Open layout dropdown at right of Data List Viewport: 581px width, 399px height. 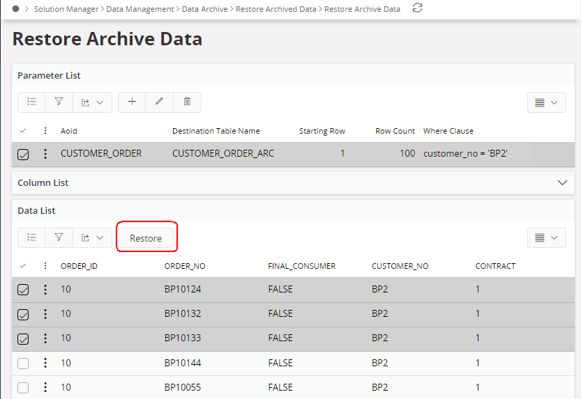click(x=546, y=237)
